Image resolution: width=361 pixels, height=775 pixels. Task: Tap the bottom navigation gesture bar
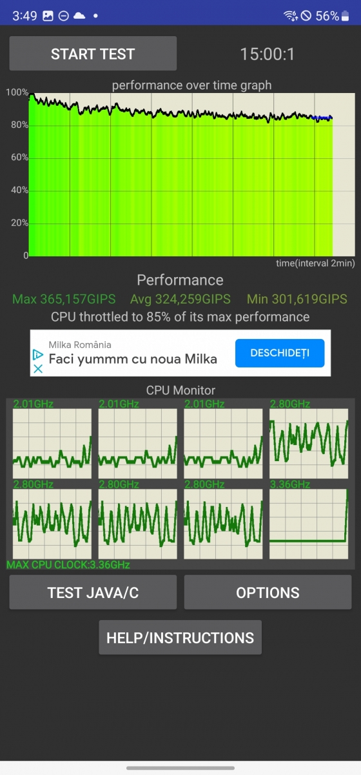[x=180, y=768]
